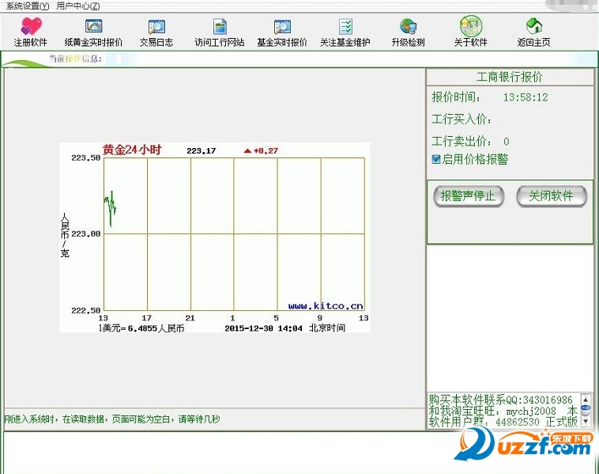Click the 223.17 price value above the chart
The image size is (599, 474).
[202, 150]
